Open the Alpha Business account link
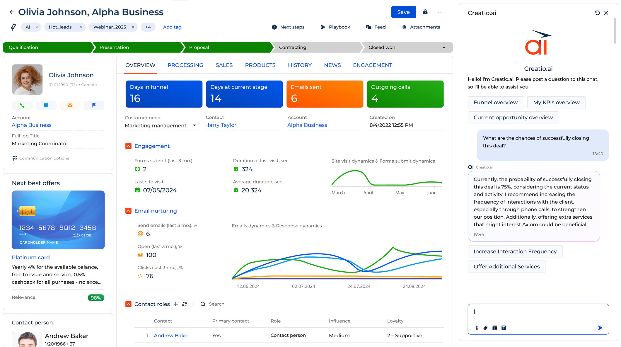The image size is (621, 347). (x=31, y=125)
